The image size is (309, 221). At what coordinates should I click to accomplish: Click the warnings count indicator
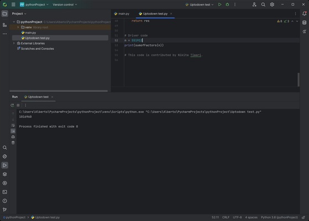tap(280, 22)
